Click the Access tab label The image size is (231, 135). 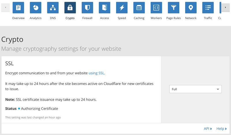pos(105,18)
